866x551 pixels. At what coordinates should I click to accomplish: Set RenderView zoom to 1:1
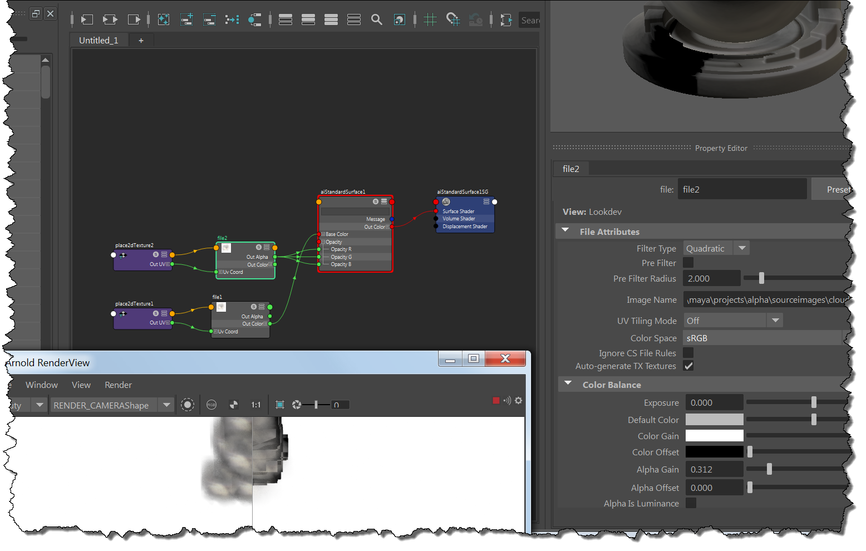click(x=256, y=405)
